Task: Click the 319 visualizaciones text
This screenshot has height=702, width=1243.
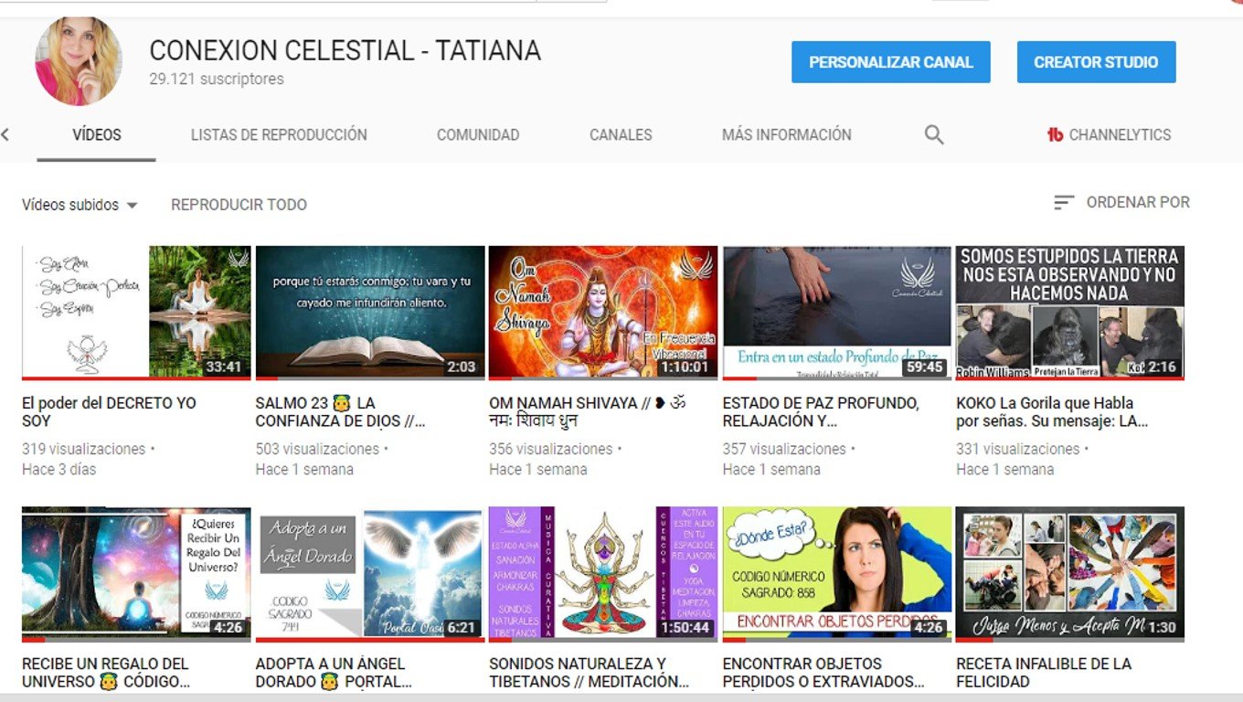Action: [83, 450]
